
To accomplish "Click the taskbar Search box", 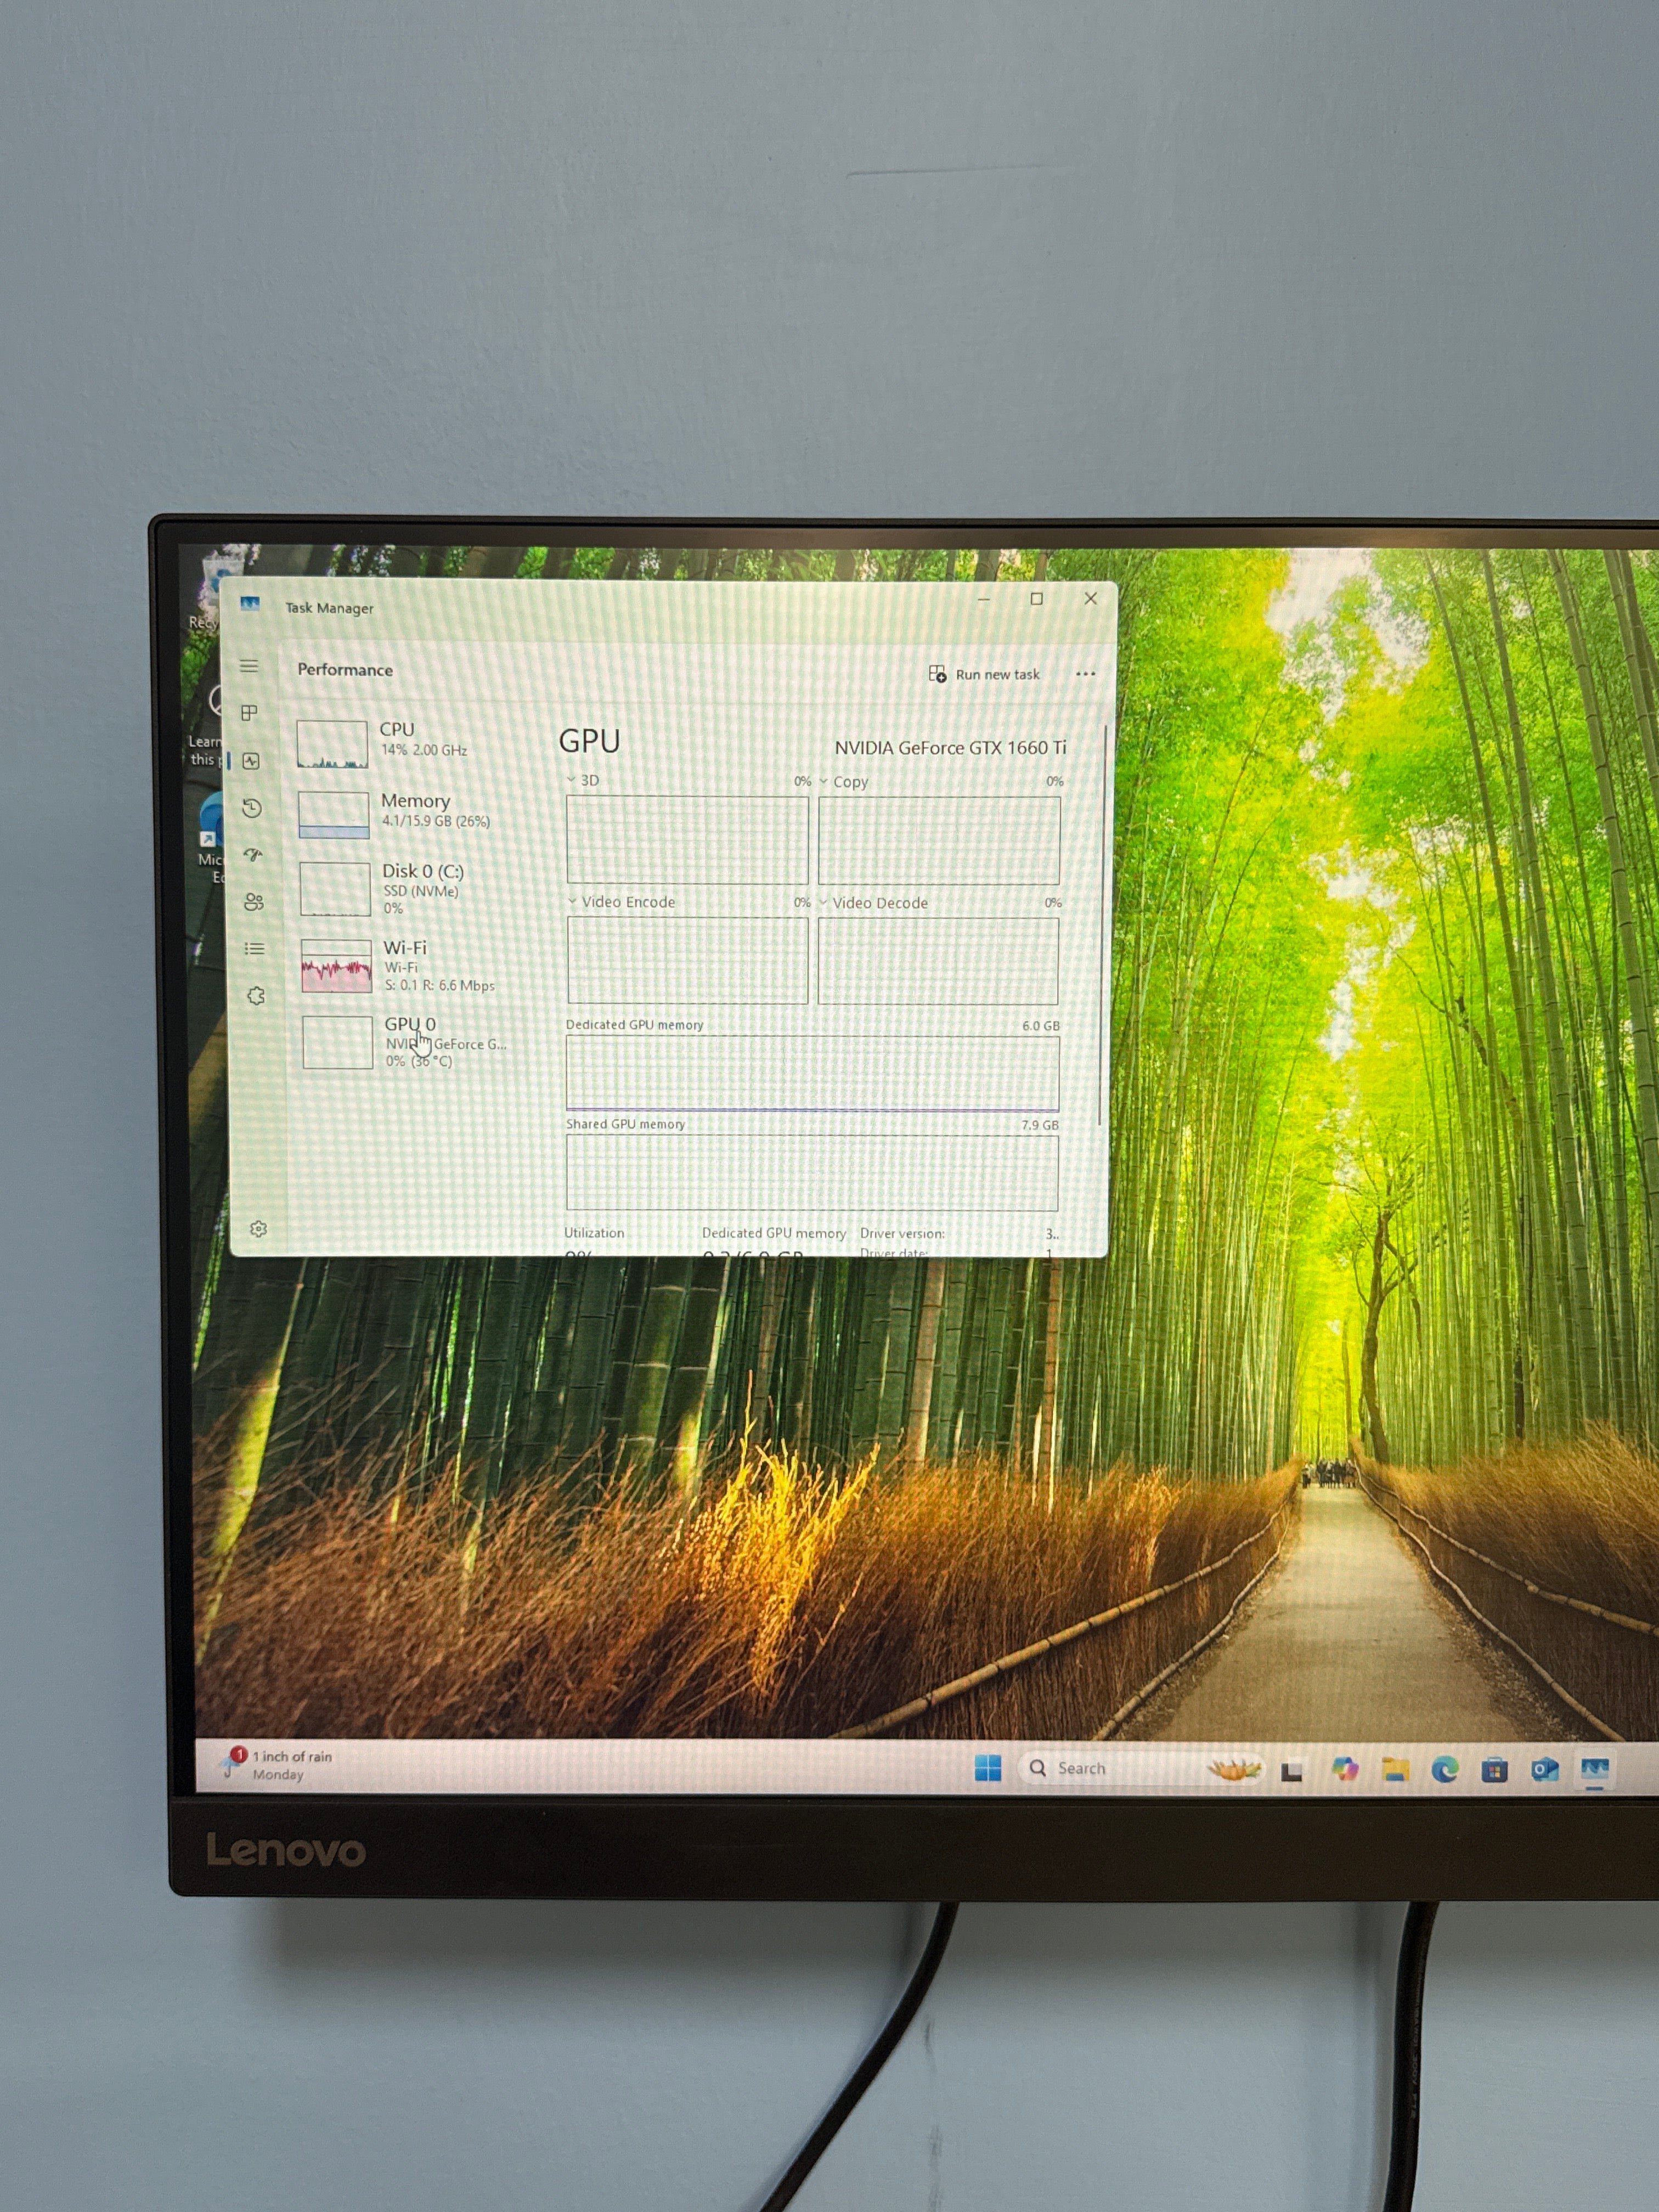I will pos(1110,1768).
